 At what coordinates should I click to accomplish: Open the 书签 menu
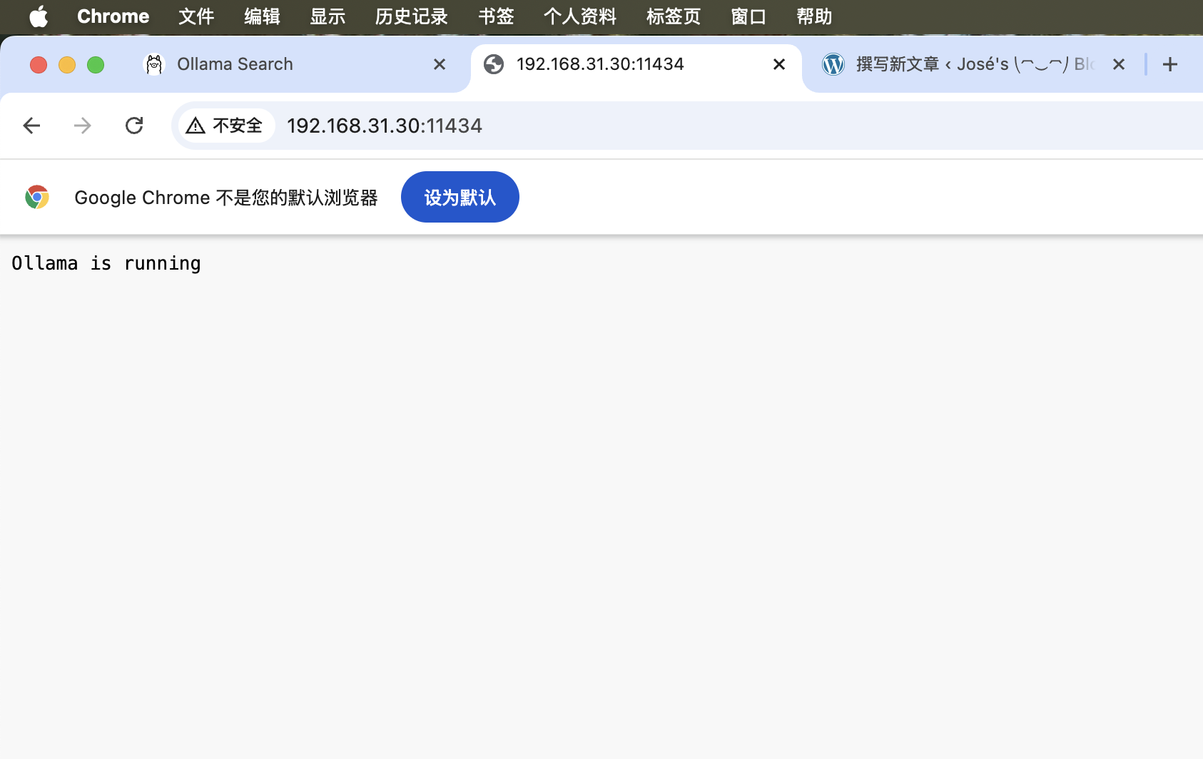tap(496, 16)
